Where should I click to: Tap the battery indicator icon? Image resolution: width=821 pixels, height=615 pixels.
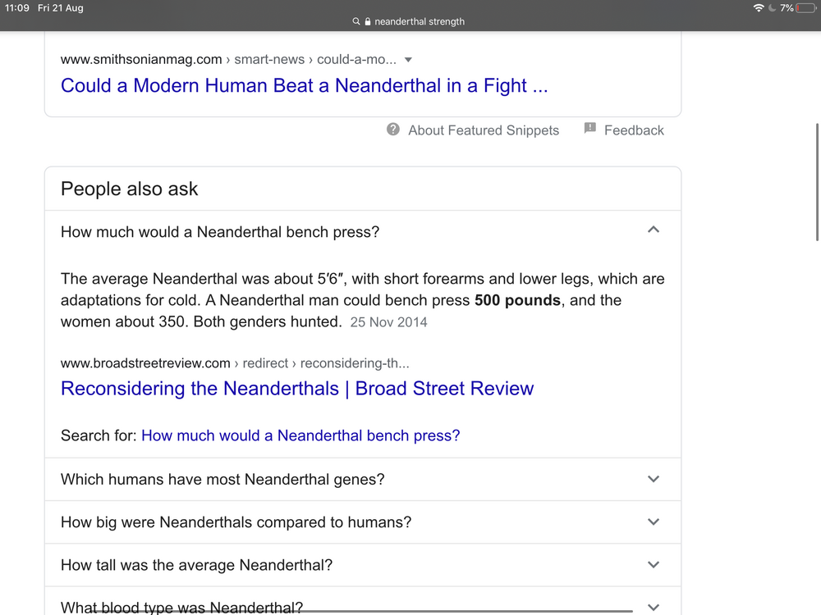[805, 8]
